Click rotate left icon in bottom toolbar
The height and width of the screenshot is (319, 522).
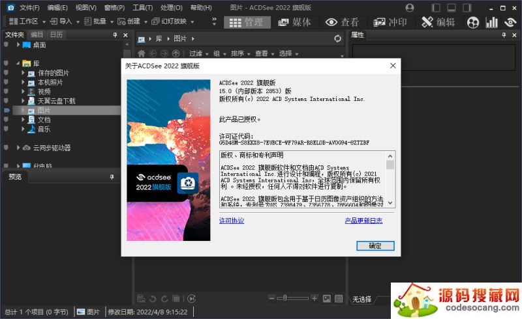tap(153, 299)
